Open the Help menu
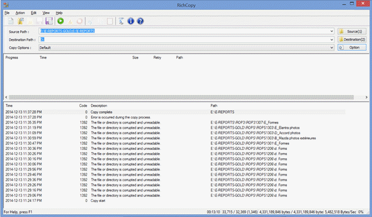This screenshot has width=372, height=217. (59, 13)
